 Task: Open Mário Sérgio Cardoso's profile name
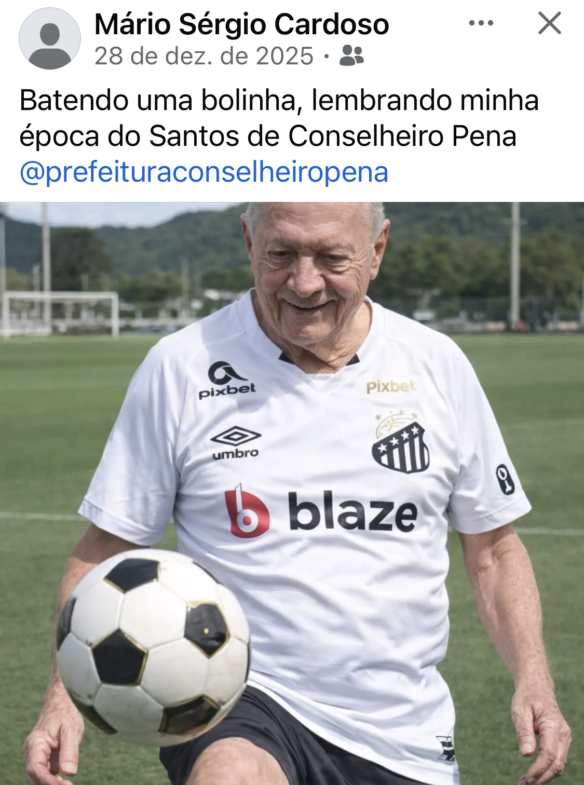tap(241, 24)
